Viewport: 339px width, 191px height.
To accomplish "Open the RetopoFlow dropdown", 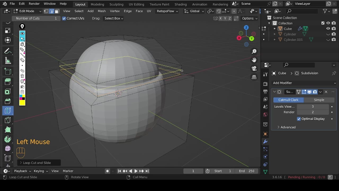I will pyautogui.click(x=167, y=11).
